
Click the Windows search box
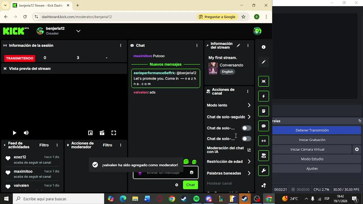pos(58,199)
